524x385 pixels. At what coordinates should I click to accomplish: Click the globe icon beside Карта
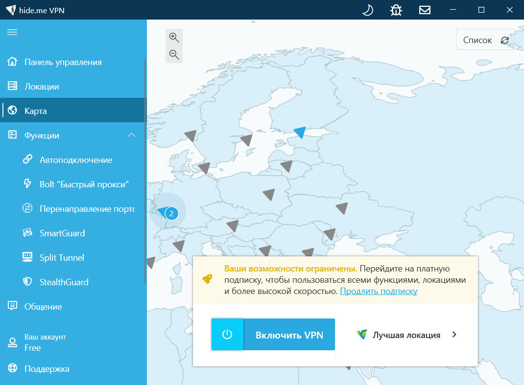point(12,110)
